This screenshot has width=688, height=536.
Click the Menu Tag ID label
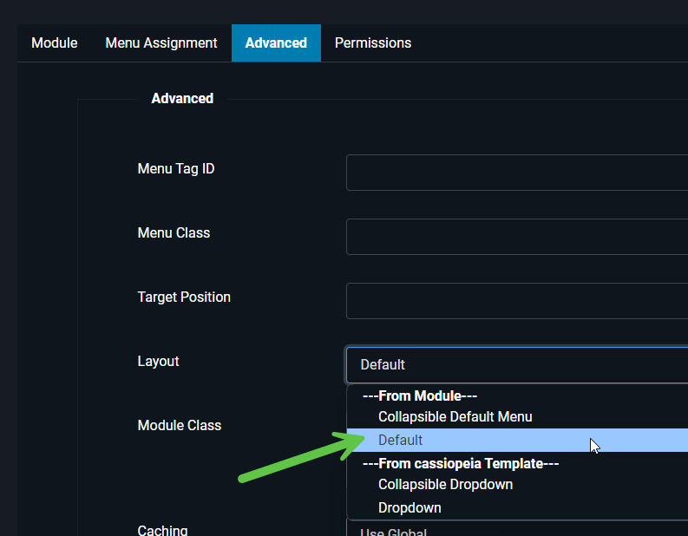pos(176,169)
